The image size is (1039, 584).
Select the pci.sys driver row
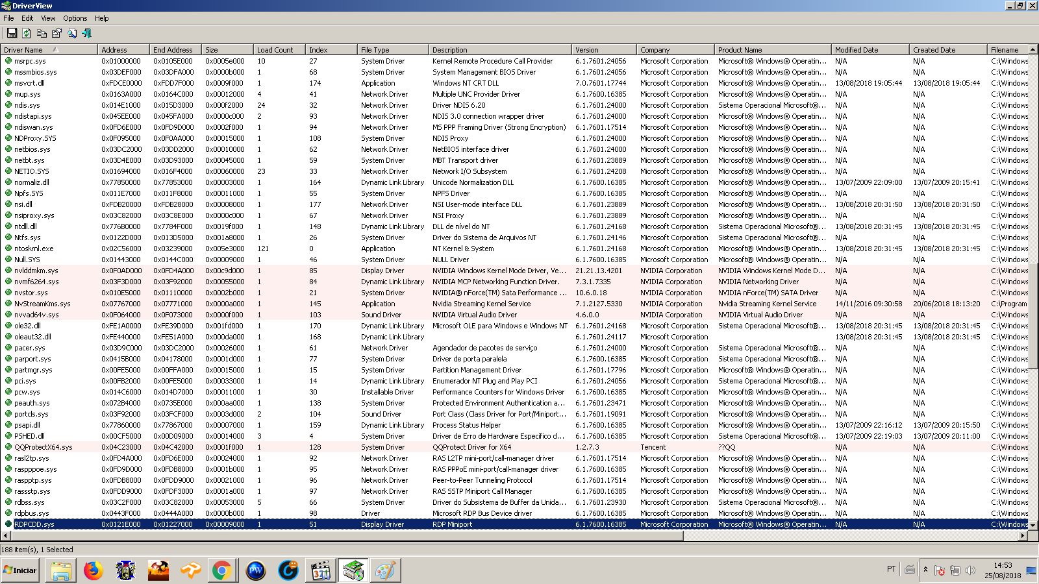click(x=514, y=381)
